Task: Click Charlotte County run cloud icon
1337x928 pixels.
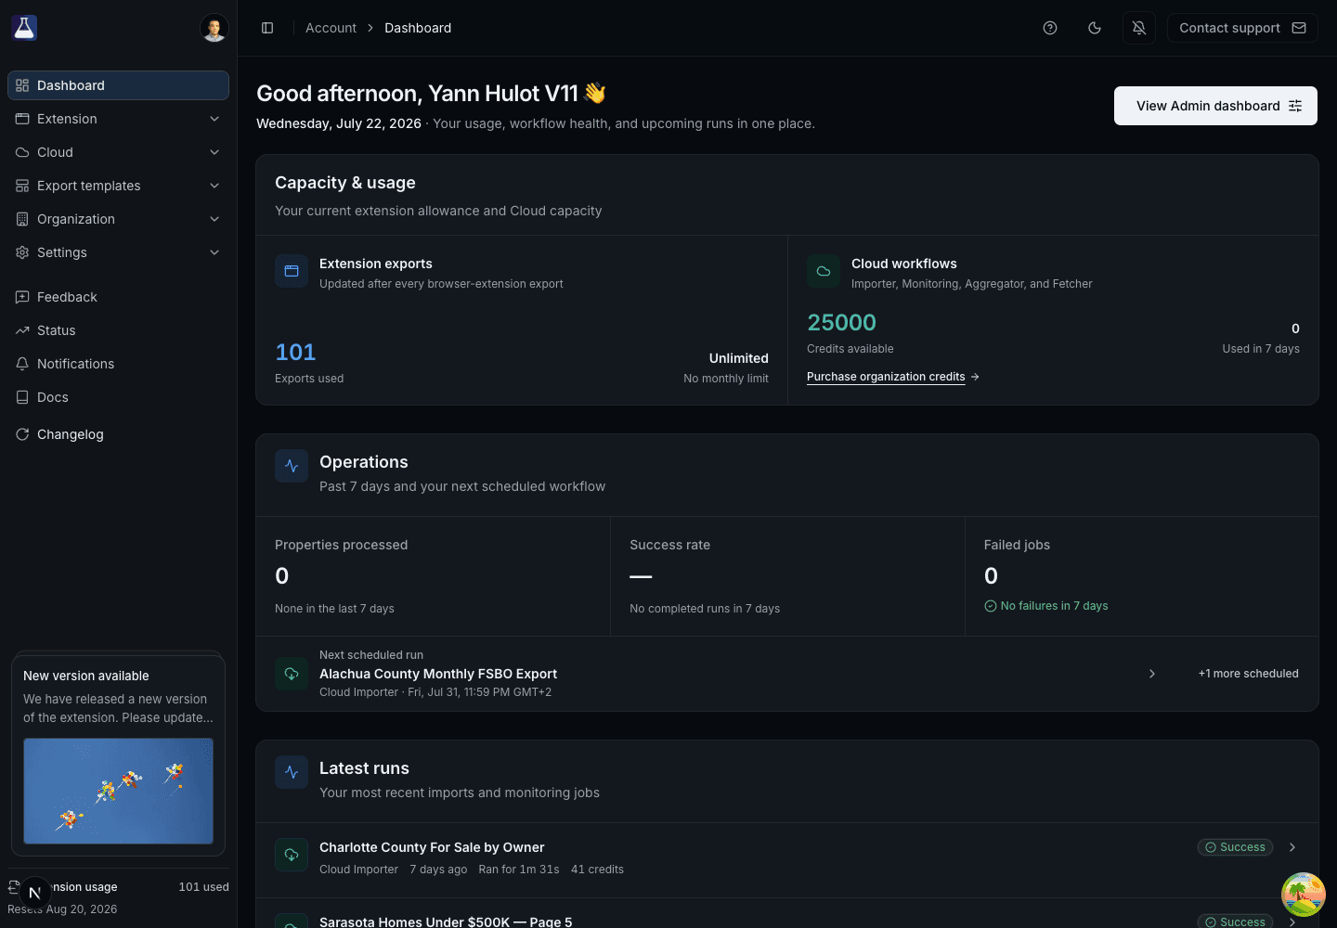Action: (x=292, y=855)
